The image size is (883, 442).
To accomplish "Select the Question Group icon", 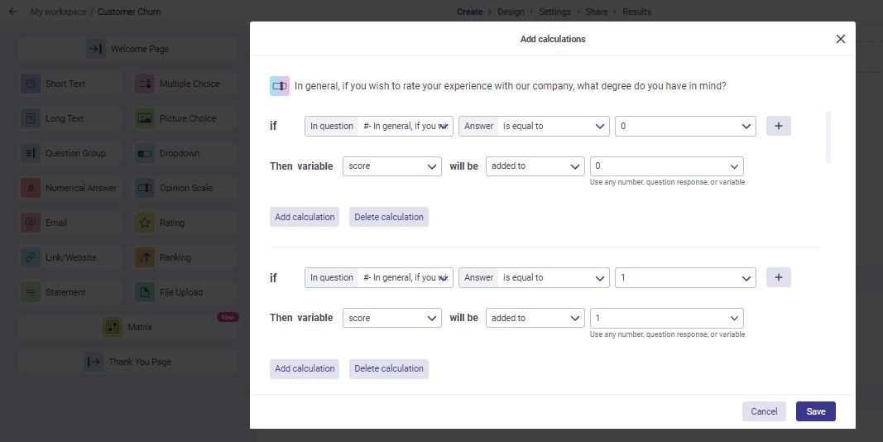I will (x=31, y=153).
